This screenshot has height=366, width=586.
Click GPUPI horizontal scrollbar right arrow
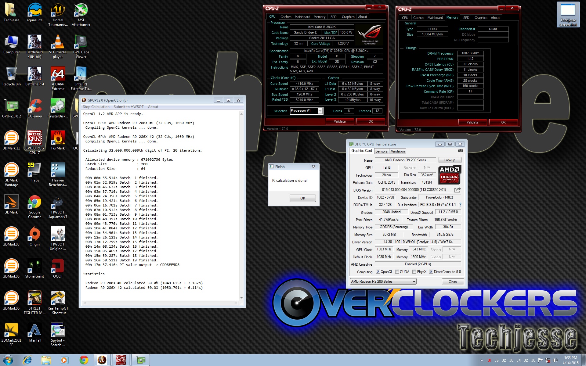tap(236, 303)
